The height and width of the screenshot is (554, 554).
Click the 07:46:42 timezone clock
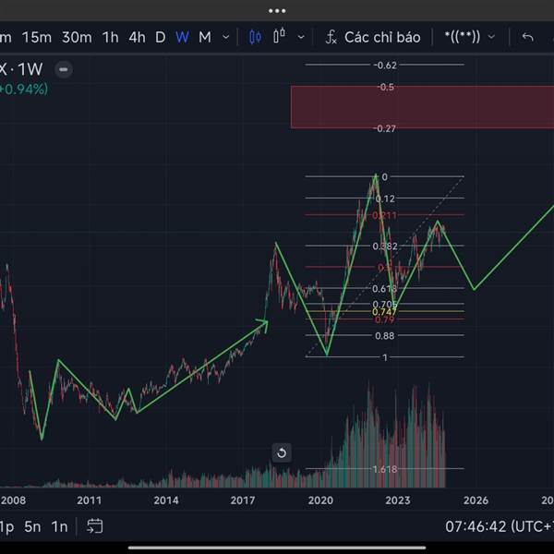tap(500, 526)
